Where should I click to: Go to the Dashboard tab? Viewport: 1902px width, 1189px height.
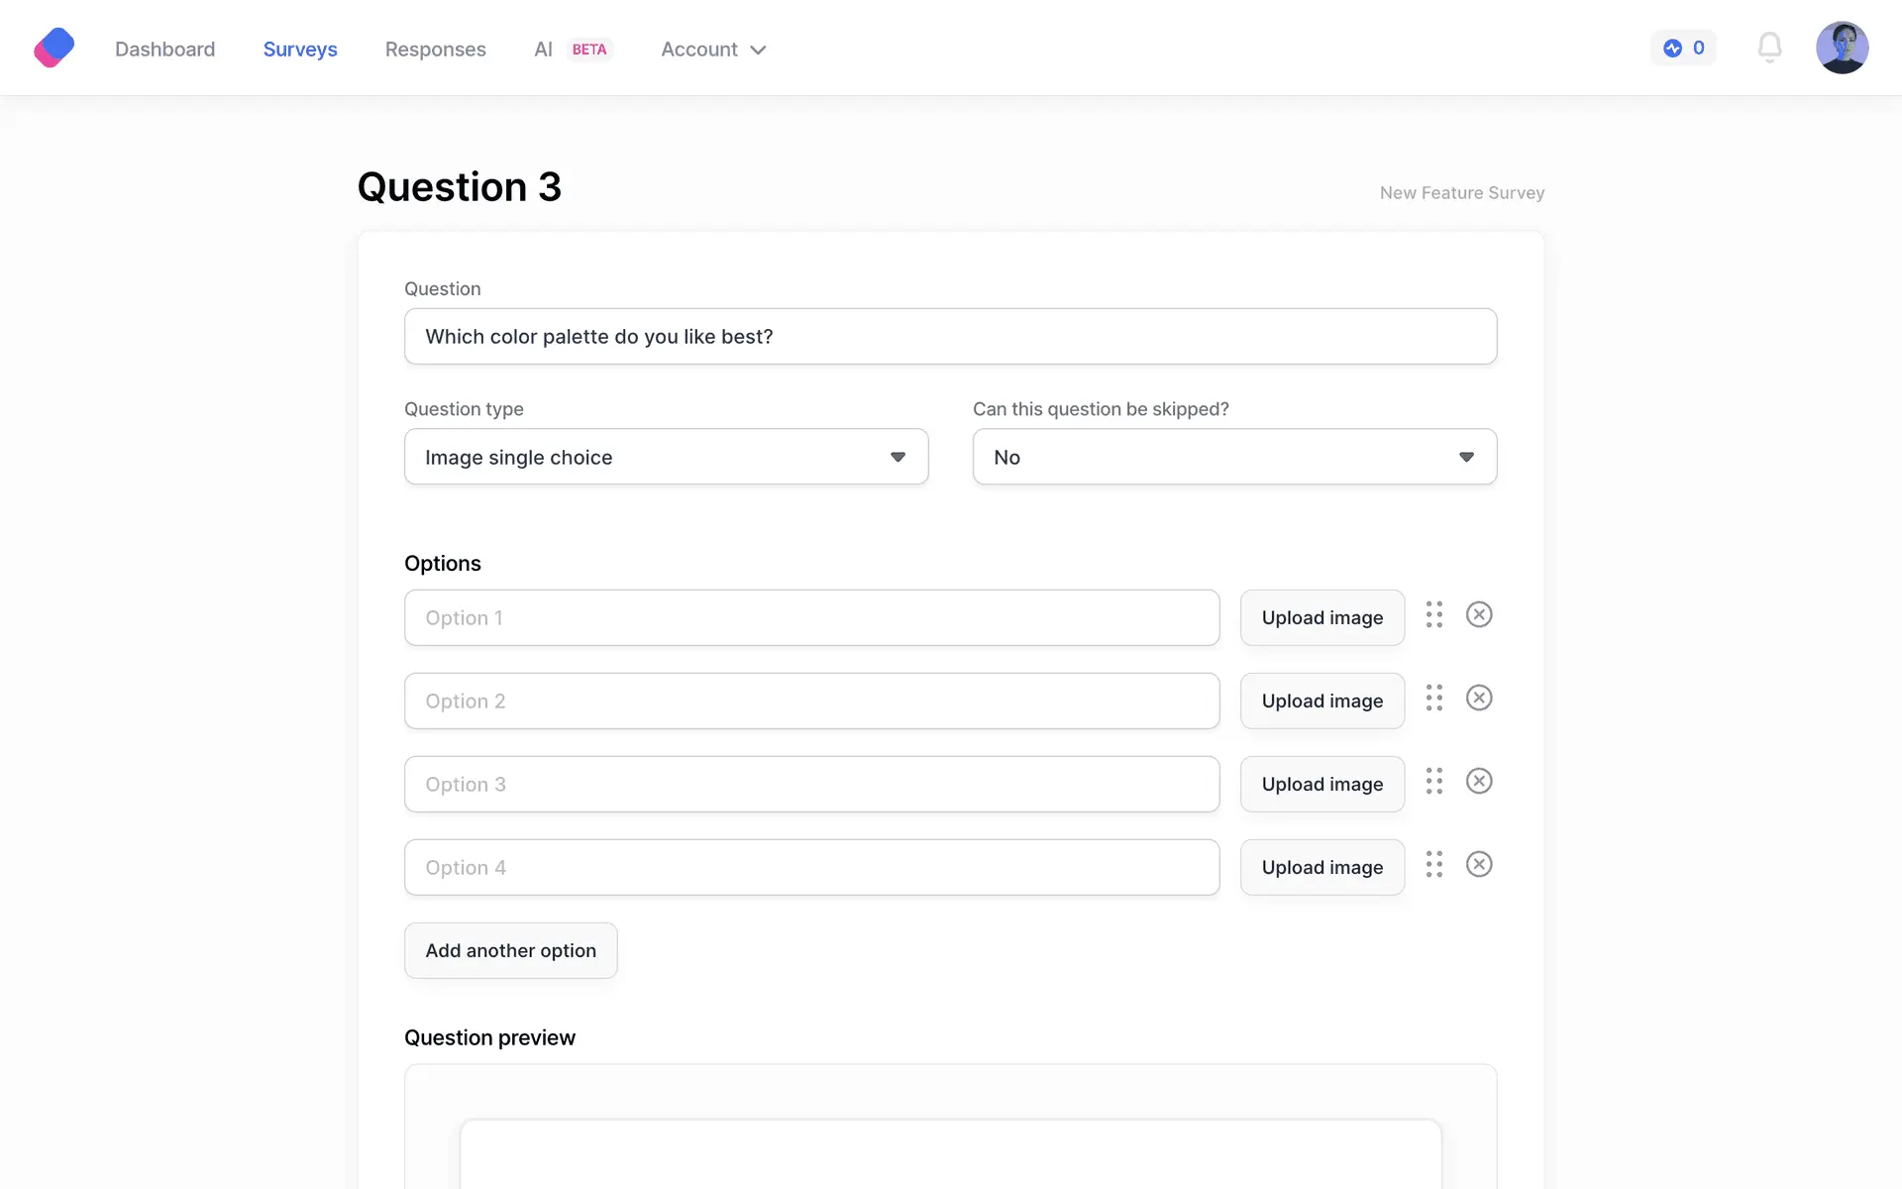tap(164, 50)
